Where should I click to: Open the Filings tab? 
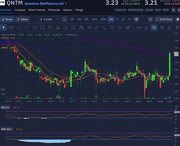pos(79,10)
